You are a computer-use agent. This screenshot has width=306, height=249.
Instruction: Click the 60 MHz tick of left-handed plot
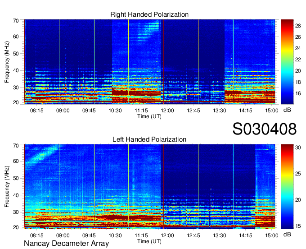click(16, 161)
